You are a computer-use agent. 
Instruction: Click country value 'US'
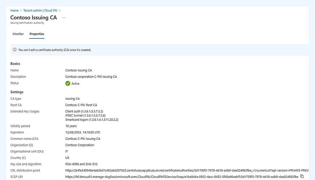click(x=67, y=158)
